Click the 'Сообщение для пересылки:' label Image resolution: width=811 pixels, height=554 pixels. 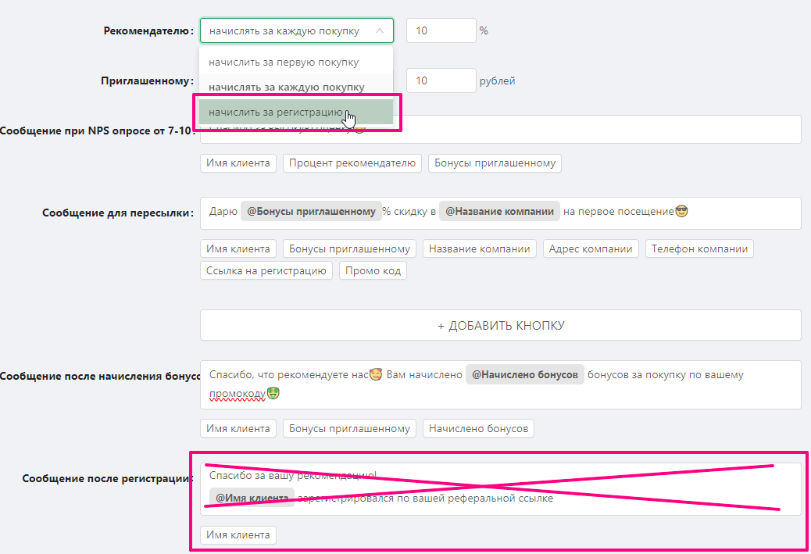(x=118, y=213)
